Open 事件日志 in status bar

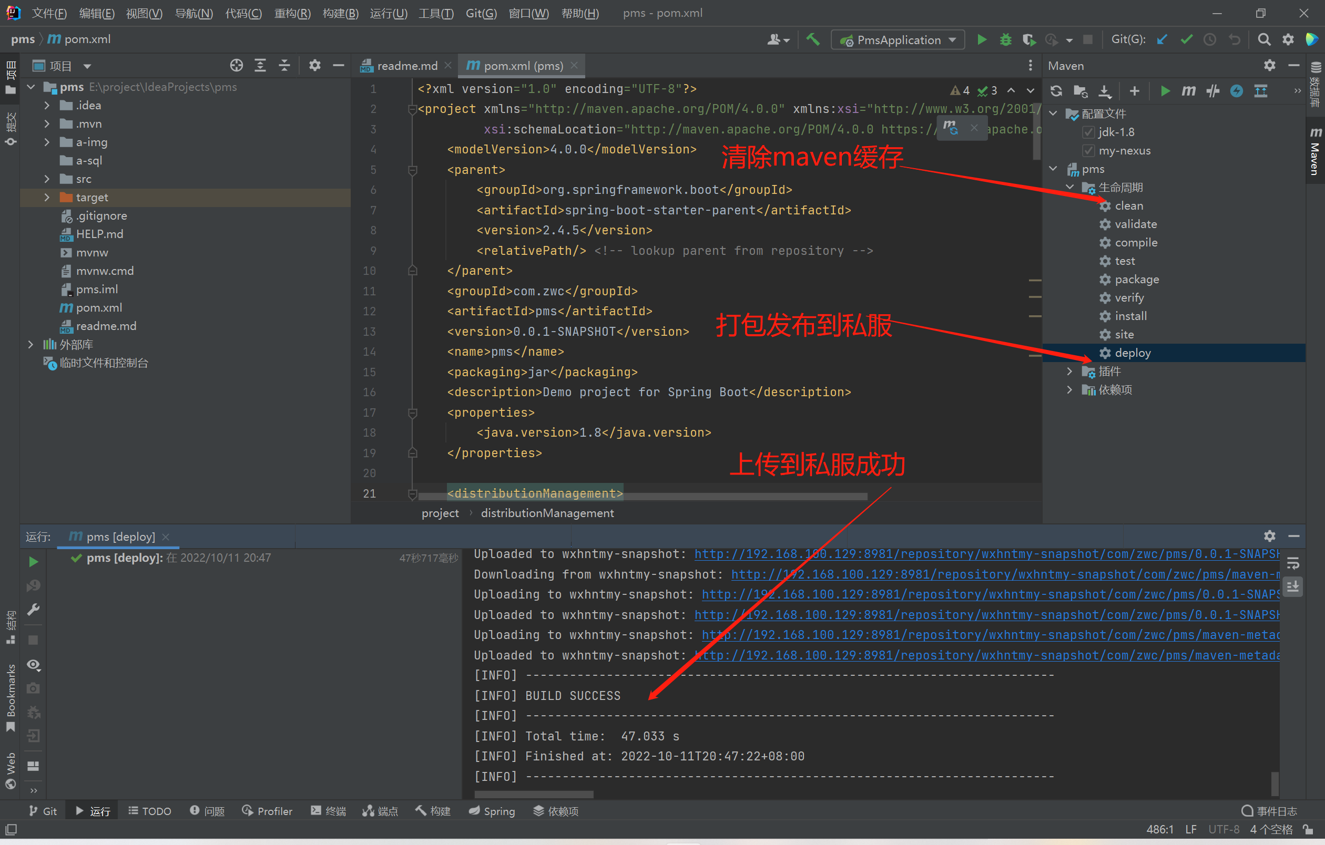point(1269,811)
